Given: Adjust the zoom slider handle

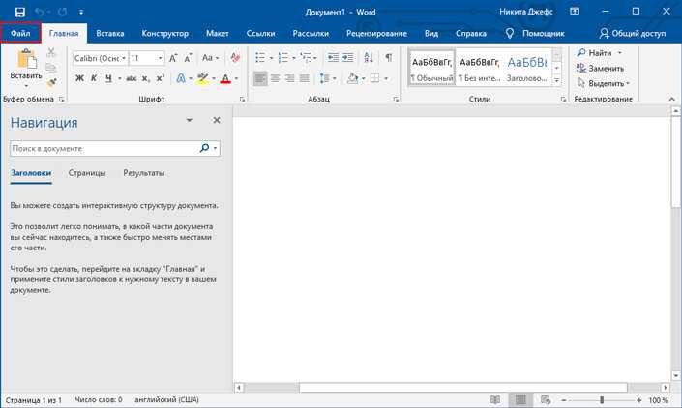Looking at the screenshot, I should point(602,399).
